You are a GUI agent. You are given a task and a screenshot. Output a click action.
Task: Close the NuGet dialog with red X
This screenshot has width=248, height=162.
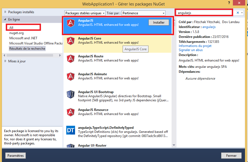(x=239, y=3)
